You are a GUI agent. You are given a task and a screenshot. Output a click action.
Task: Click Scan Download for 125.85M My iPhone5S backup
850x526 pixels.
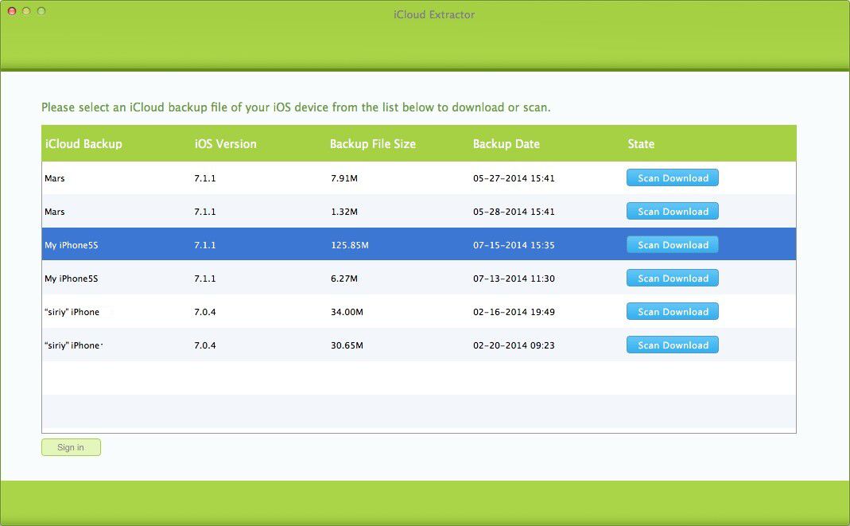pyautogui.click(x=672, y=244)
